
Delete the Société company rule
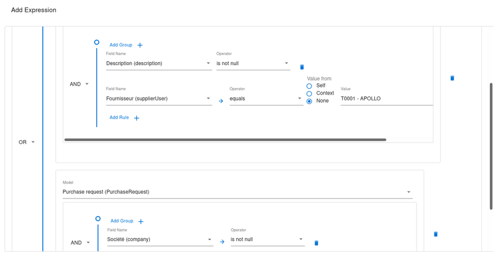click(x=316, y=243)
